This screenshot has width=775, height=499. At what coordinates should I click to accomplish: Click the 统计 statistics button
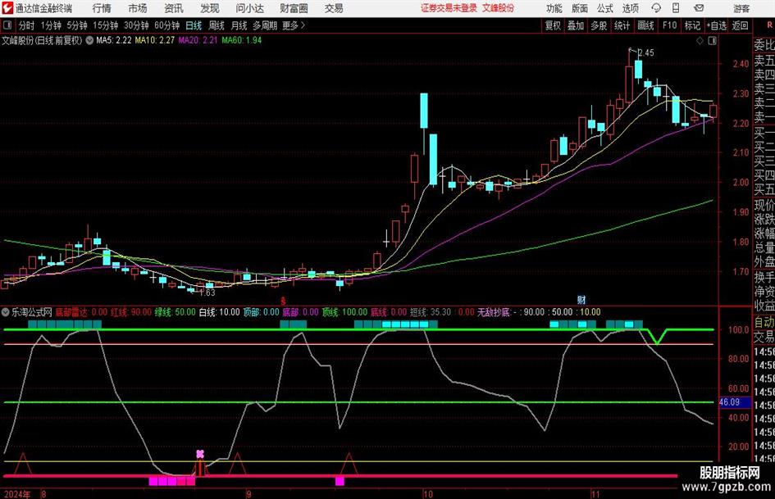pyautogui.click(x=622, y=25)
